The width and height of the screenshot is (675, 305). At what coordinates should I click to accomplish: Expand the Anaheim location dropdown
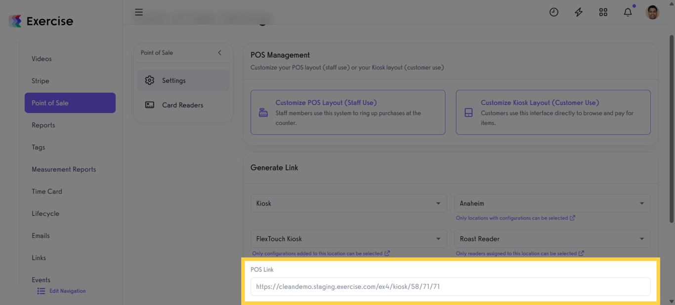[x=552, y=203]
